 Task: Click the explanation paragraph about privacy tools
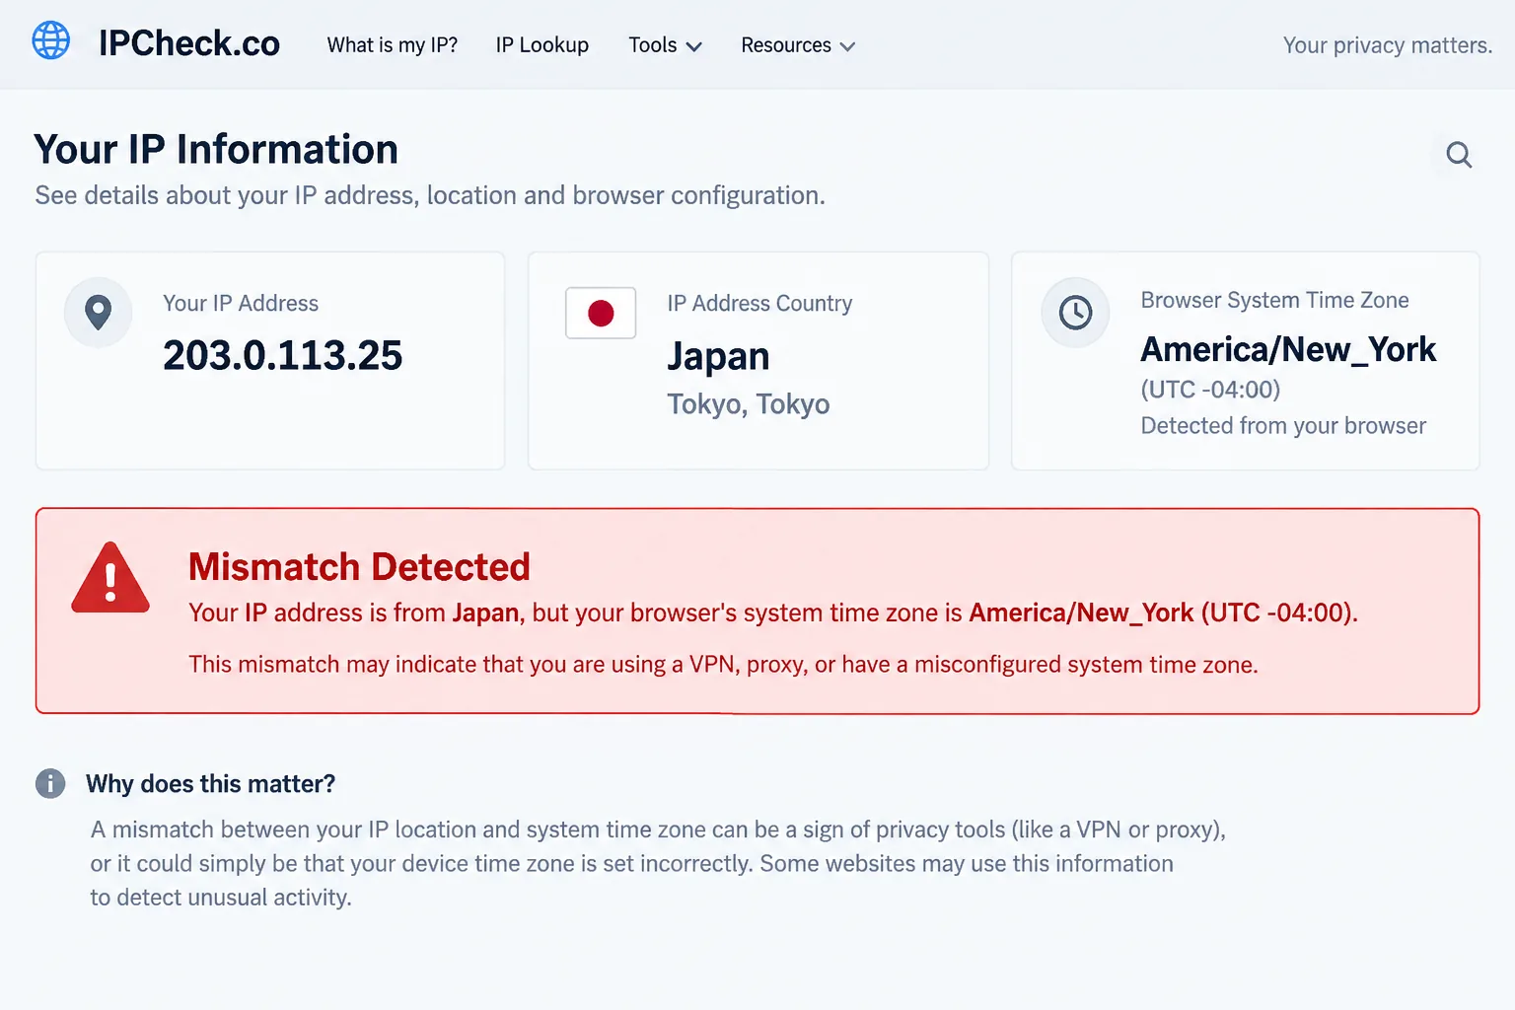[x=658, y=863]
